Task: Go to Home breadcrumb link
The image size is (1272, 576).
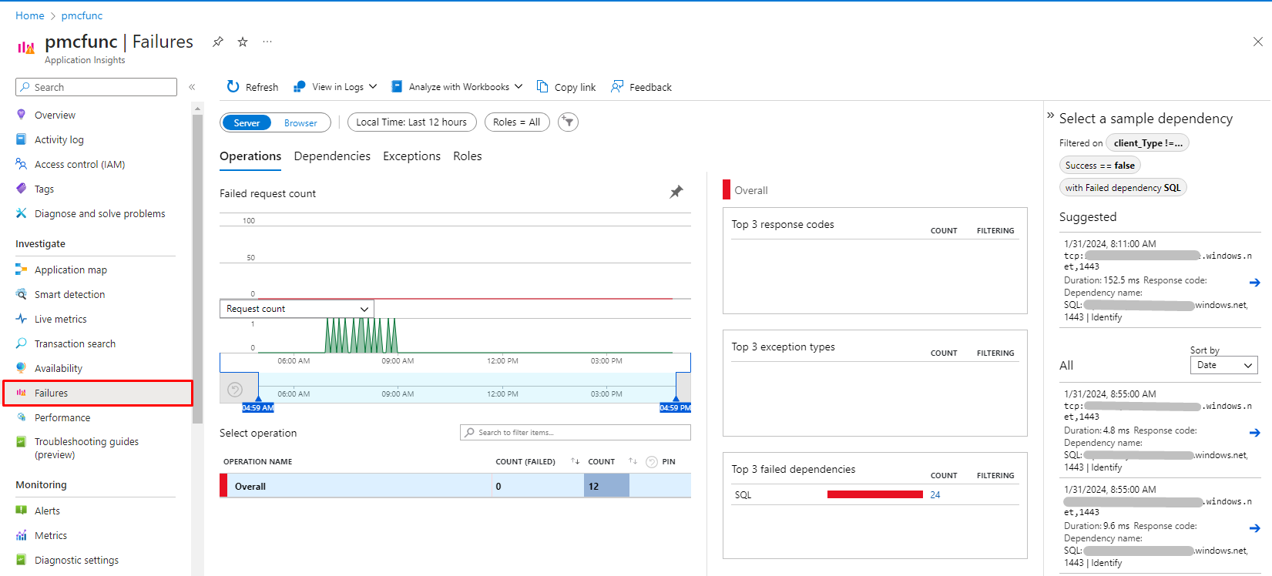Action: tap(30, 15)
